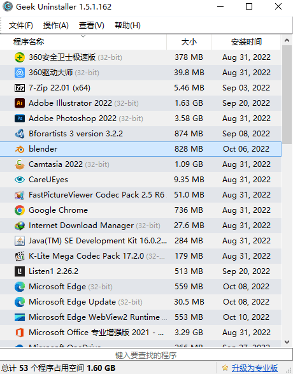Open the 文件(F) menu
This screenshot has width=293, height=374.
(x=21, y=25)
